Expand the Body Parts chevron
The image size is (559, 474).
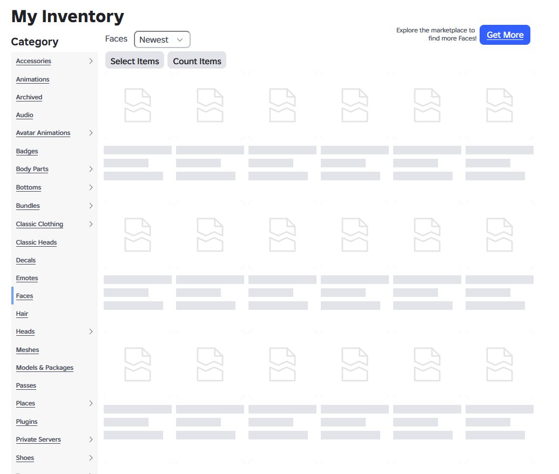[91, 169]
